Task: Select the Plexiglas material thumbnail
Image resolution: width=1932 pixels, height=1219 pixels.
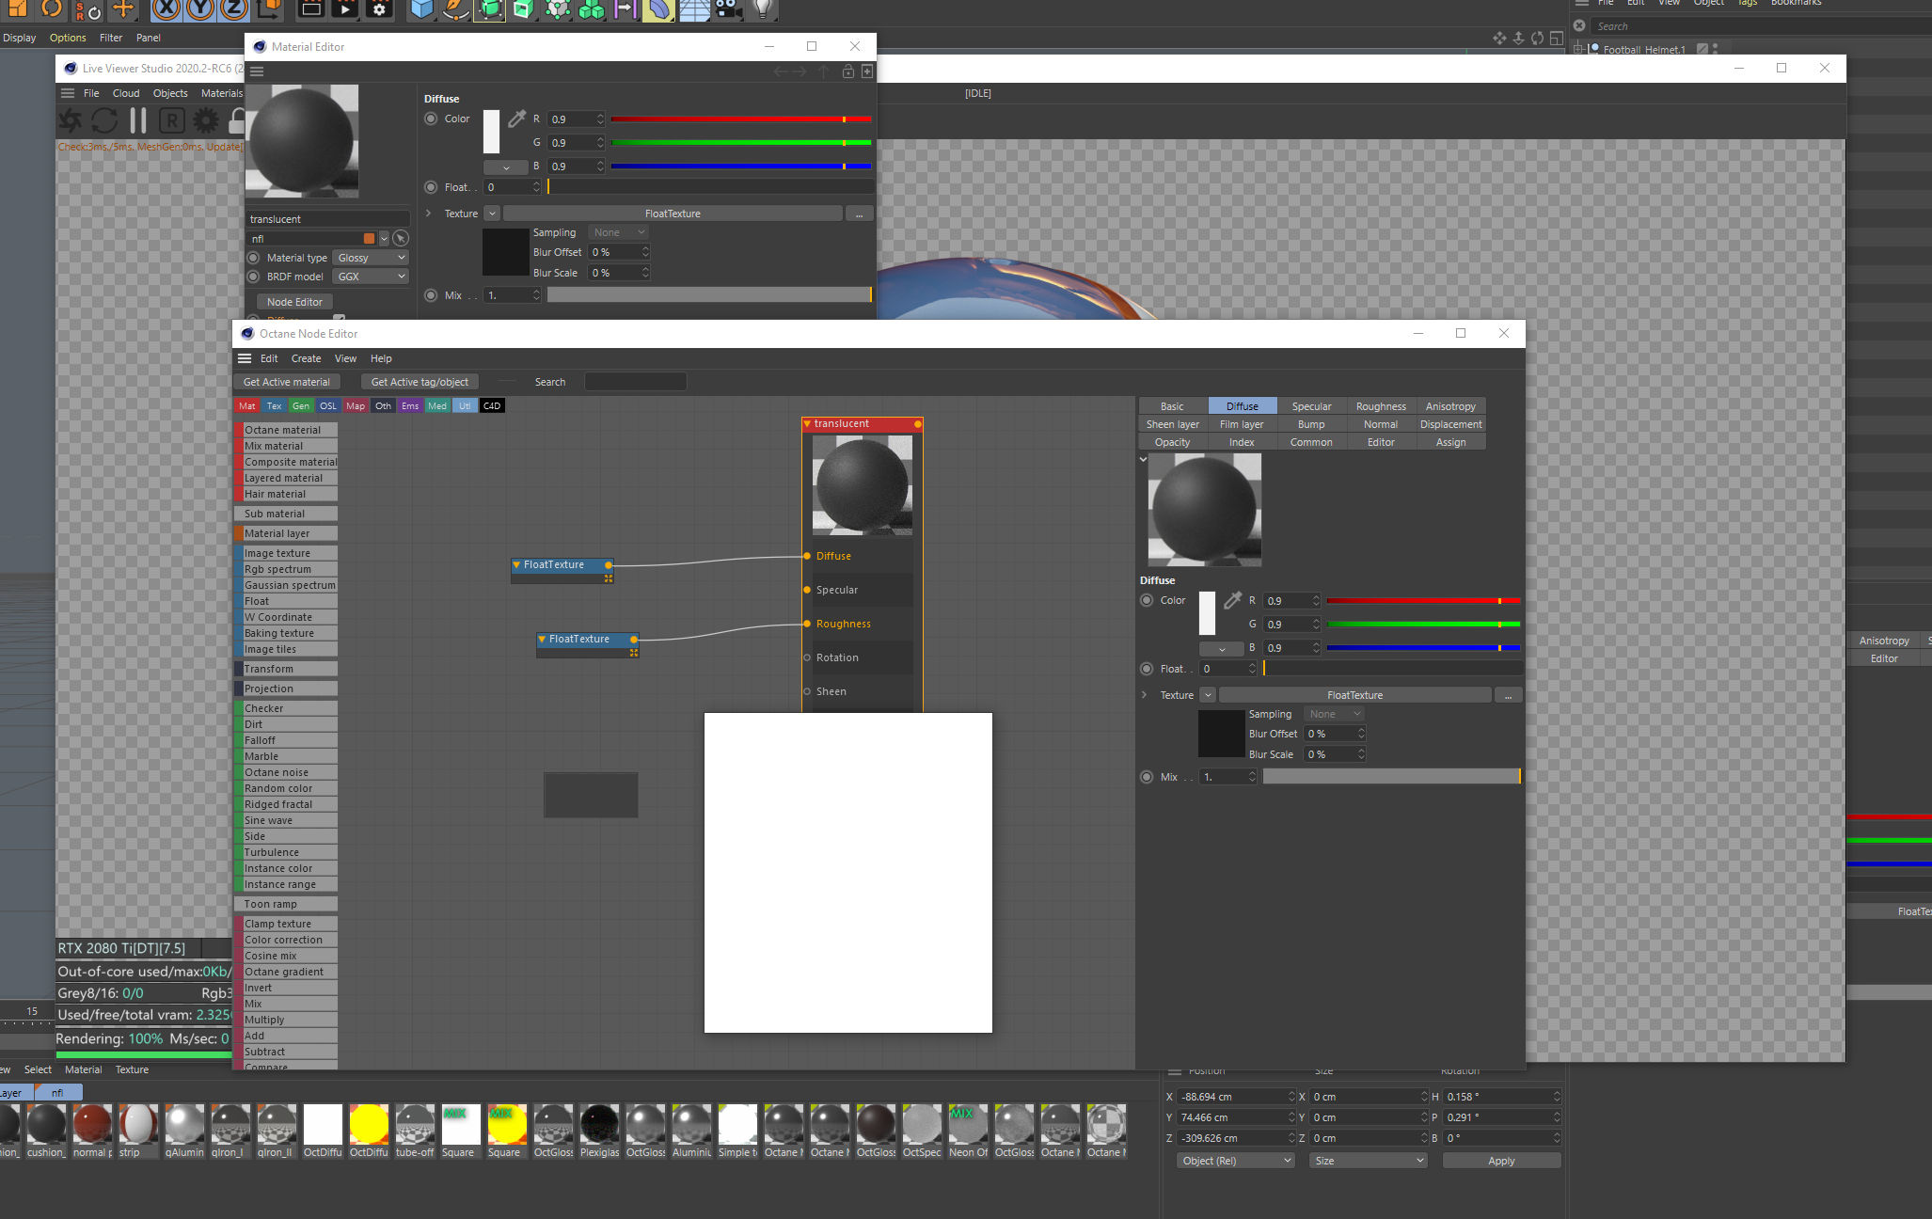Action: point(599,1124)
